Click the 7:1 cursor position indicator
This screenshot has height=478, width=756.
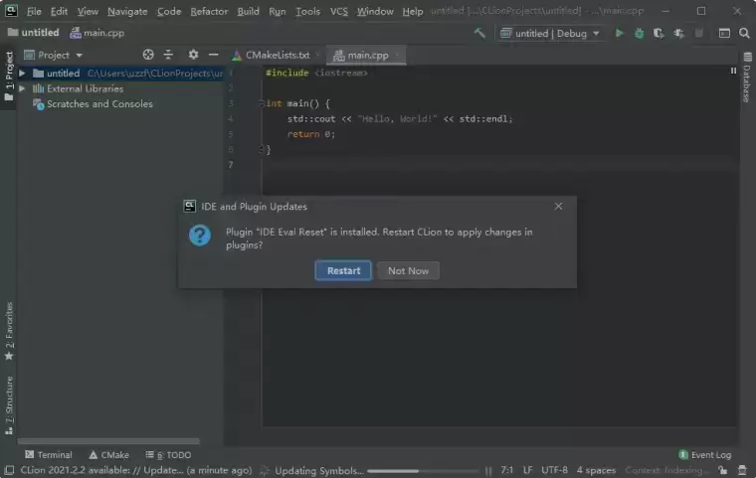[x=506, y=470]
